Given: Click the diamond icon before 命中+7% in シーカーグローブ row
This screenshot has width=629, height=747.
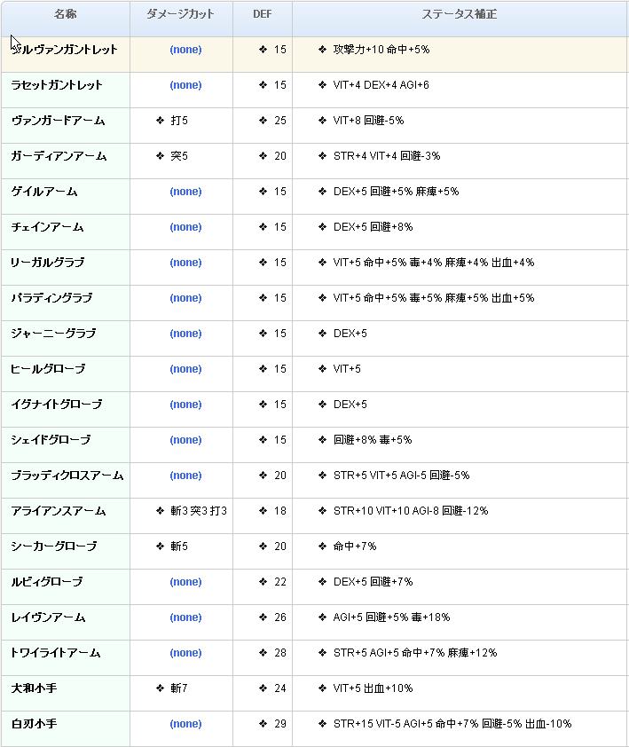Looking at the screenshot, I should point(322,546).
